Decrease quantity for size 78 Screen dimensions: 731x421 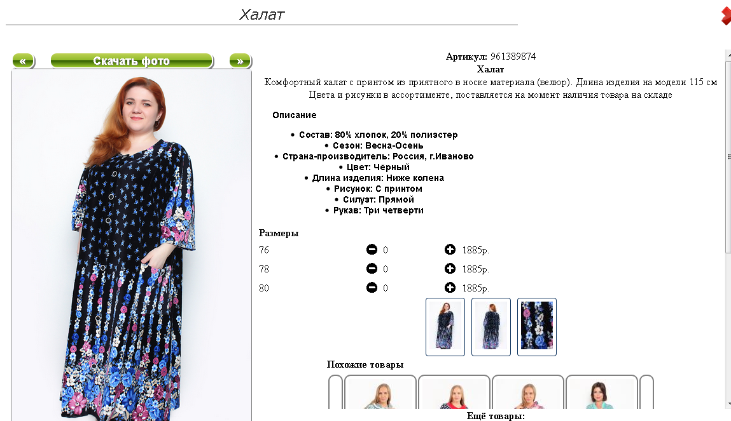tap(372, 269)
